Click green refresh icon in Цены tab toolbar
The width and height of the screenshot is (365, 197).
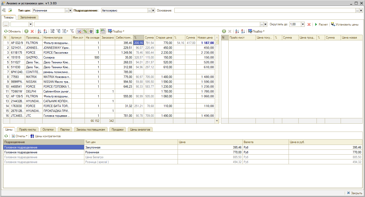6,136
